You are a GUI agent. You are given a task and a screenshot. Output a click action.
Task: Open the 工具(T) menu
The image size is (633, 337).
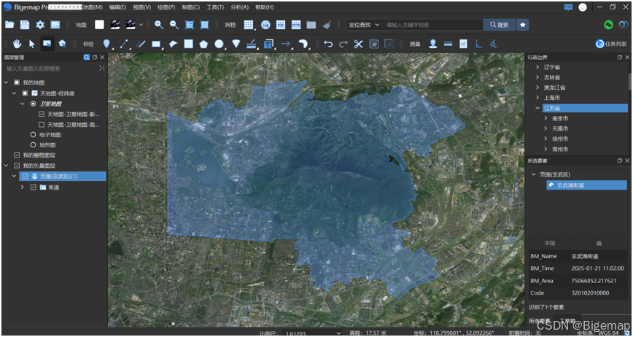(x=215, y=7)
